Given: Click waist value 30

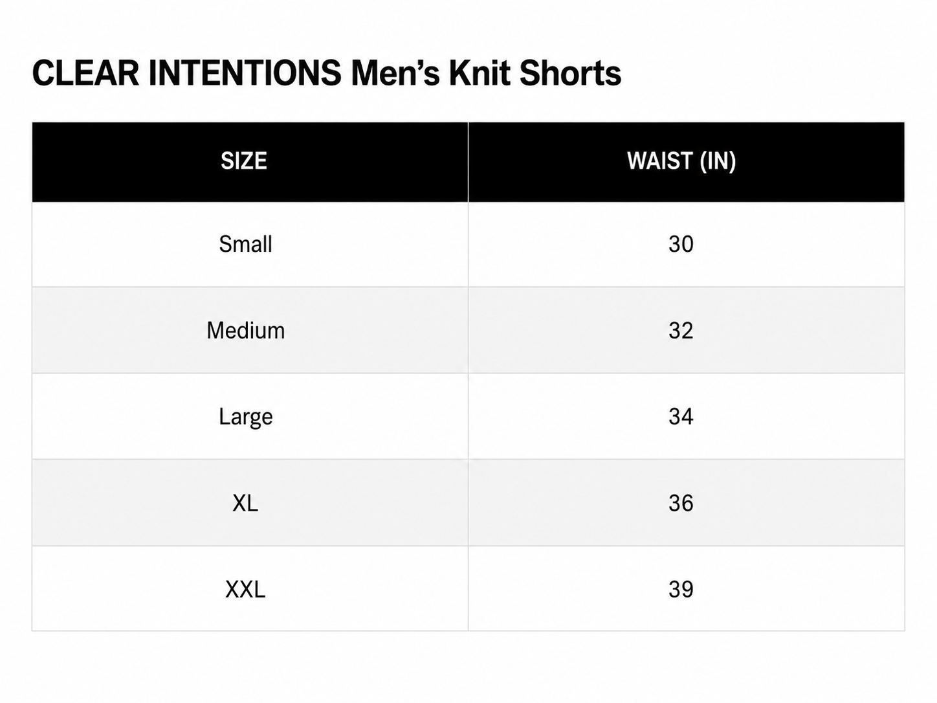Looking at the screenshot, I should 681,244.
